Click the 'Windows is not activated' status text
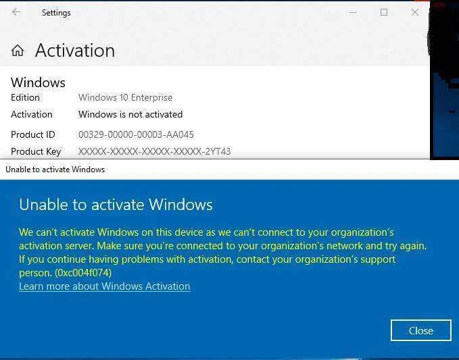The width and height of the screenshot is (459, 360). tap(130, 114)
